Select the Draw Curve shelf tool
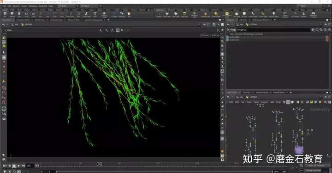 [86, 15]
